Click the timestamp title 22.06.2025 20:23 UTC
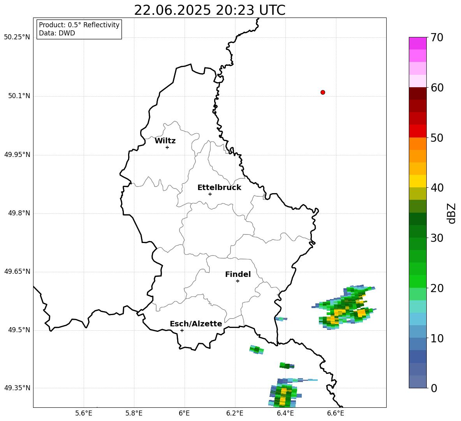The height and width of the screenshot is (421, 461). coord(209,10)
